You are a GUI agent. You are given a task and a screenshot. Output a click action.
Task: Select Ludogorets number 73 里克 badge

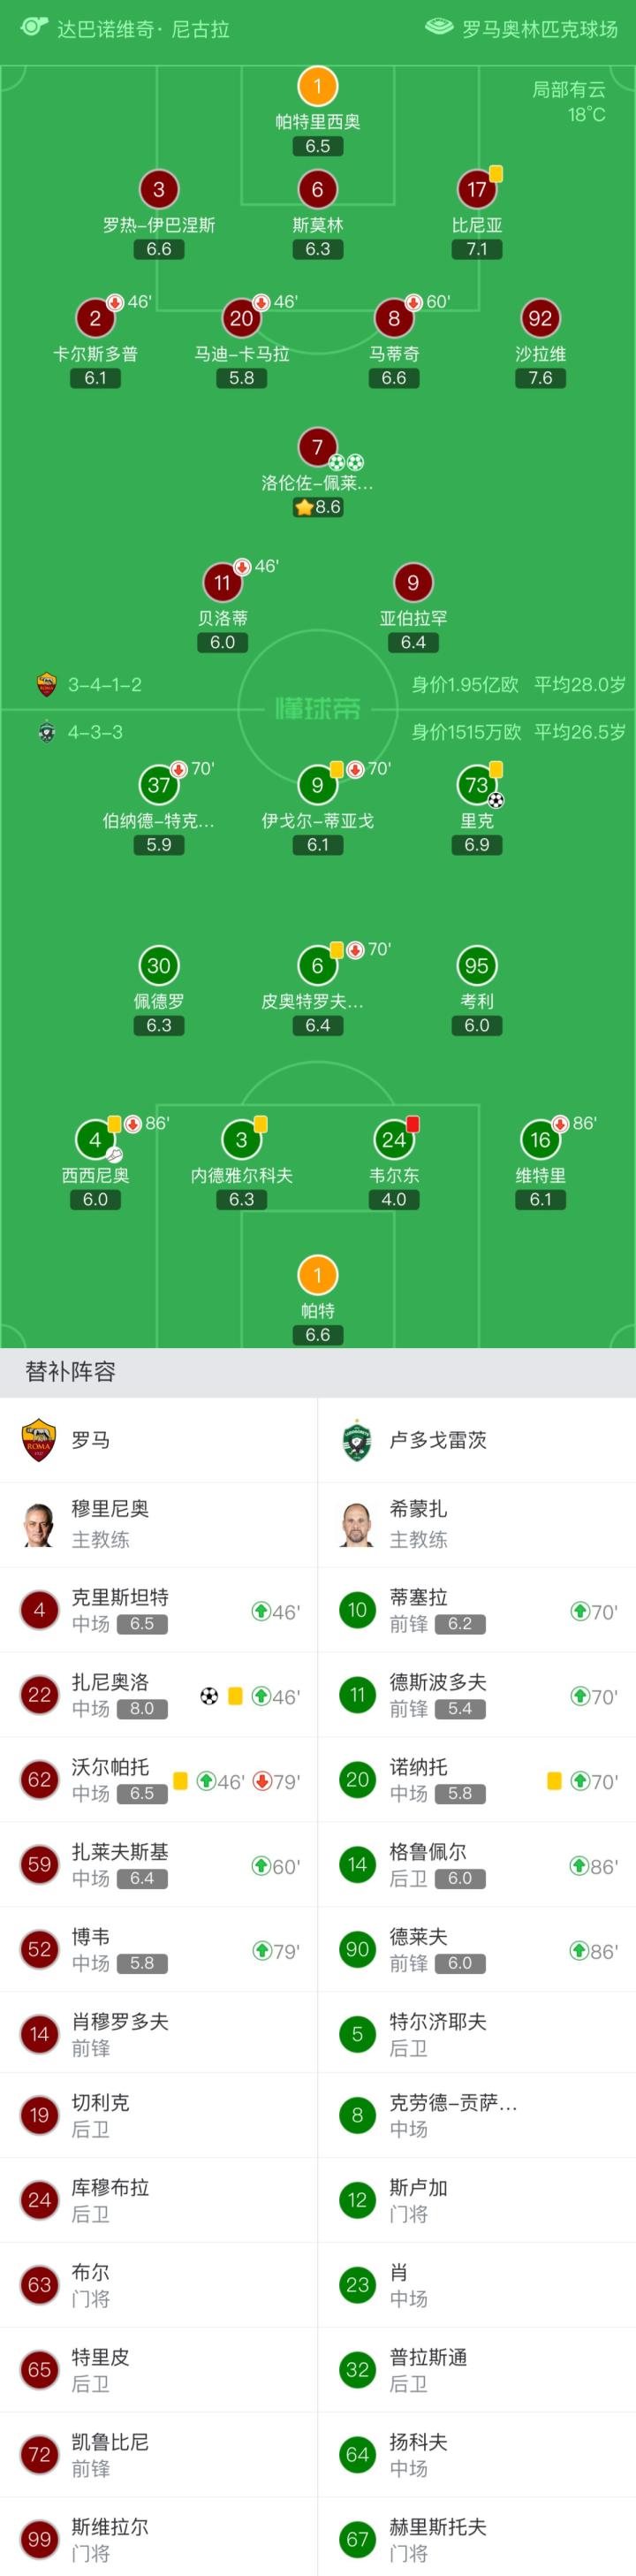point(477,786)
